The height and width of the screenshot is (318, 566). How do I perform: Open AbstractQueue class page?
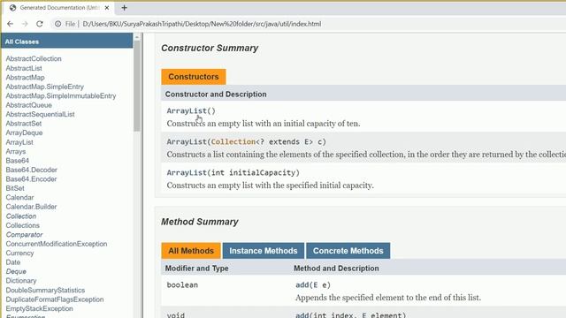tap(29, 105)
